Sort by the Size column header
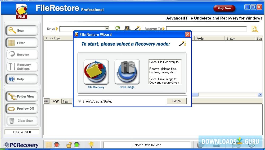This screenshot has width=265, height=150. coord(259,38)
